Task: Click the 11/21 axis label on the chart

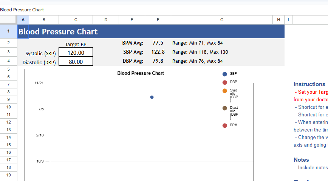Action: pyautogui.click(x=39, y=83)
